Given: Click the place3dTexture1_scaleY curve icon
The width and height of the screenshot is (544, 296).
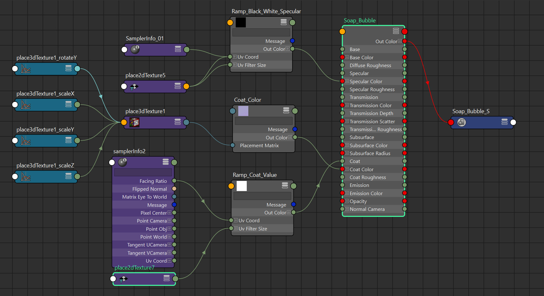Looking at the screenshot, I should pos(25,141).
